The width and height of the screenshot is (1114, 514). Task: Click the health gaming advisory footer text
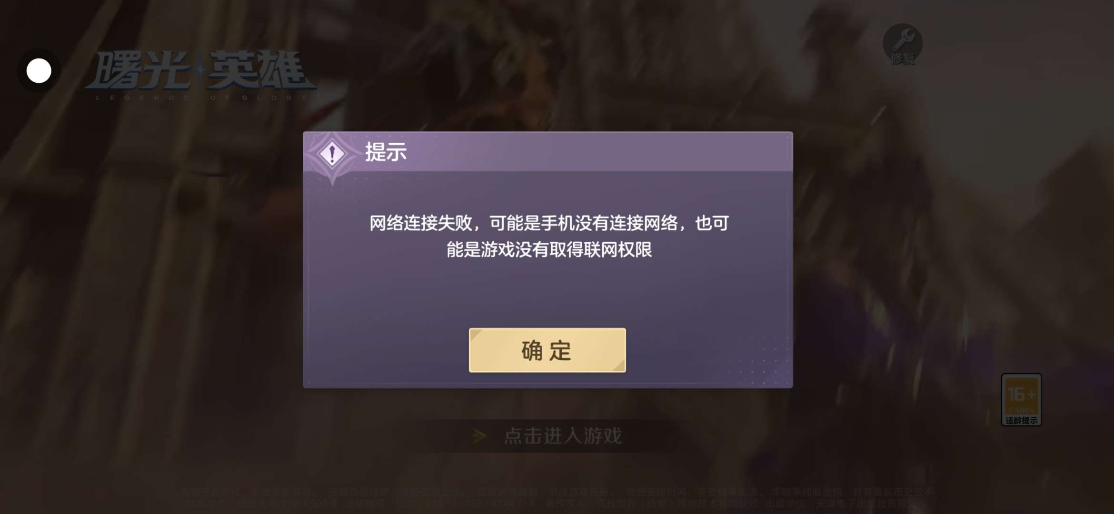click(x=557, y=492)
